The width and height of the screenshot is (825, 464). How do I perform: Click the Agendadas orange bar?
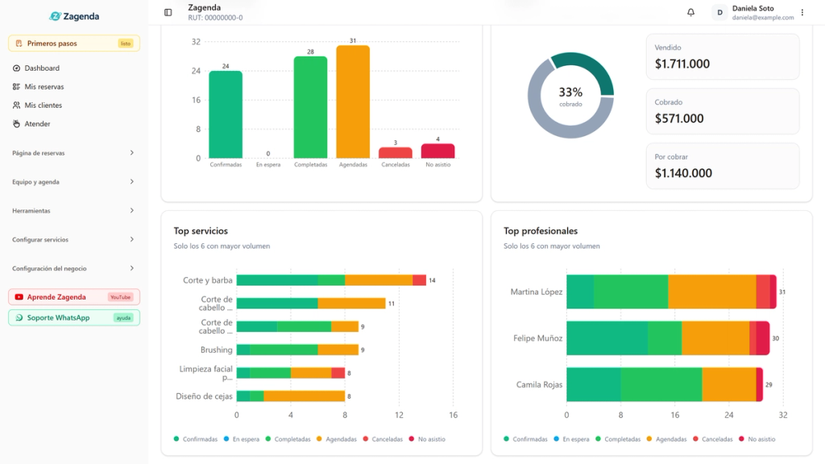(353, 102)
